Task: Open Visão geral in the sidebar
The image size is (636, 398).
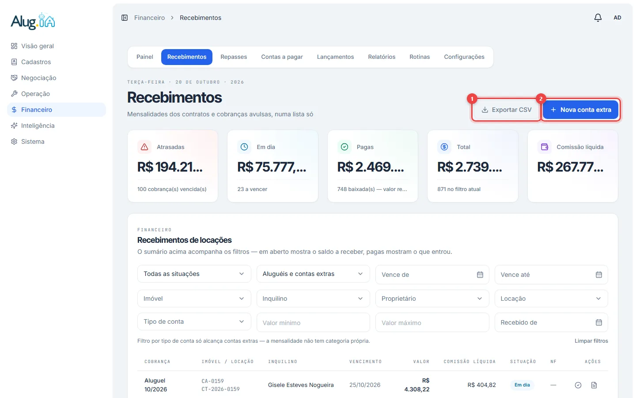Action: click(57, 46)
